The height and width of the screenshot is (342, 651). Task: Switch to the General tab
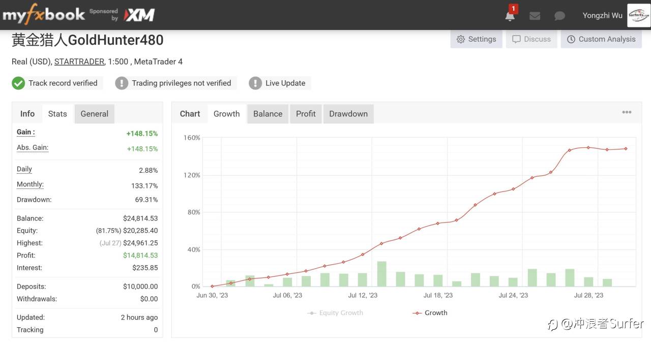click(x=94, y=114)
